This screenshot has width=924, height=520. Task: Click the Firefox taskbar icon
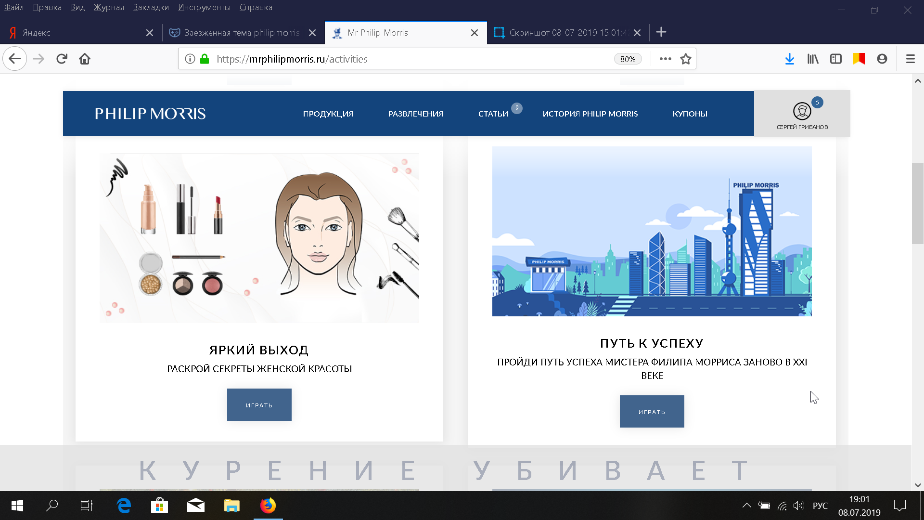268,506
